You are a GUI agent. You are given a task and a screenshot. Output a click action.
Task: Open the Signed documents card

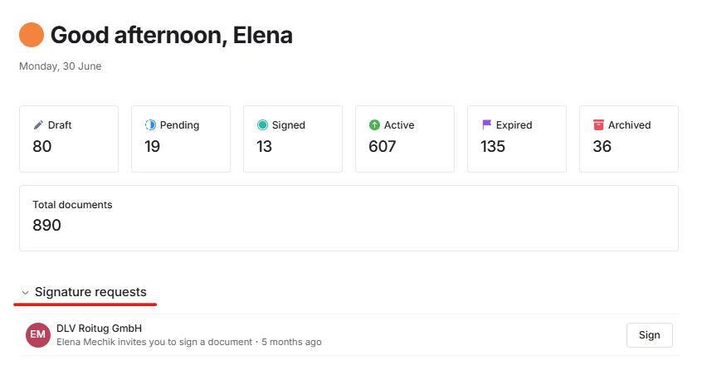293,139
